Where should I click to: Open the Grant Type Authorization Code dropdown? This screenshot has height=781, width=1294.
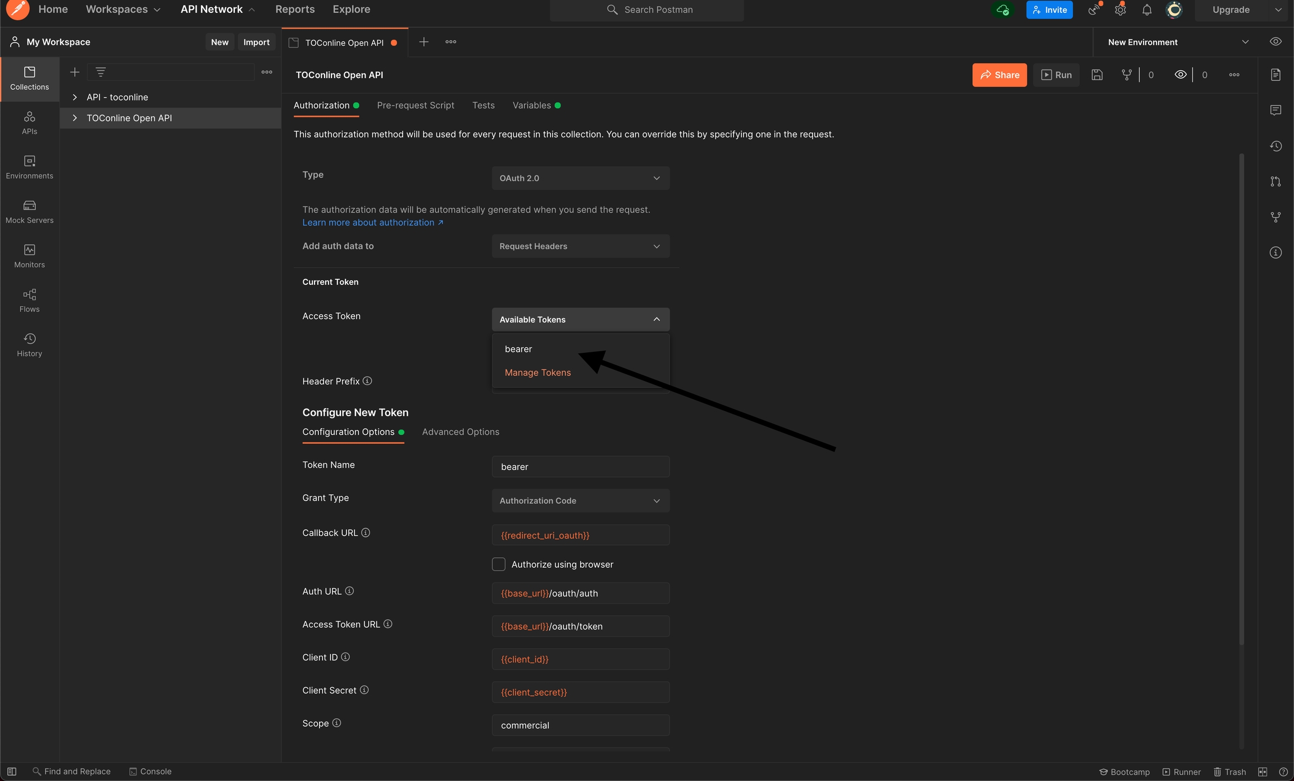coord(580,500)
